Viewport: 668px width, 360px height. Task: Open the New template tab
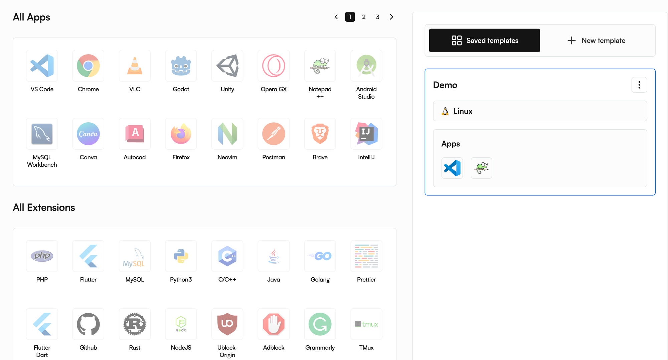[x=597, y=41]
